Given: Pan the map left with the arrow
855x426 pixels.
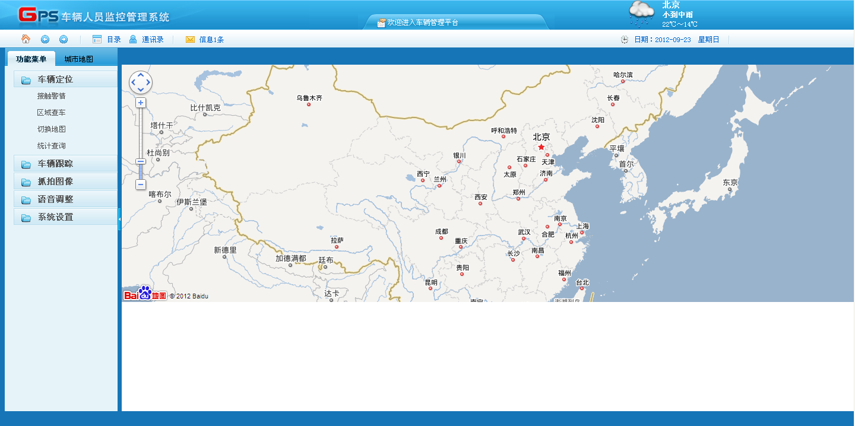Looking at the screenshot, I should tap(133, 82).
